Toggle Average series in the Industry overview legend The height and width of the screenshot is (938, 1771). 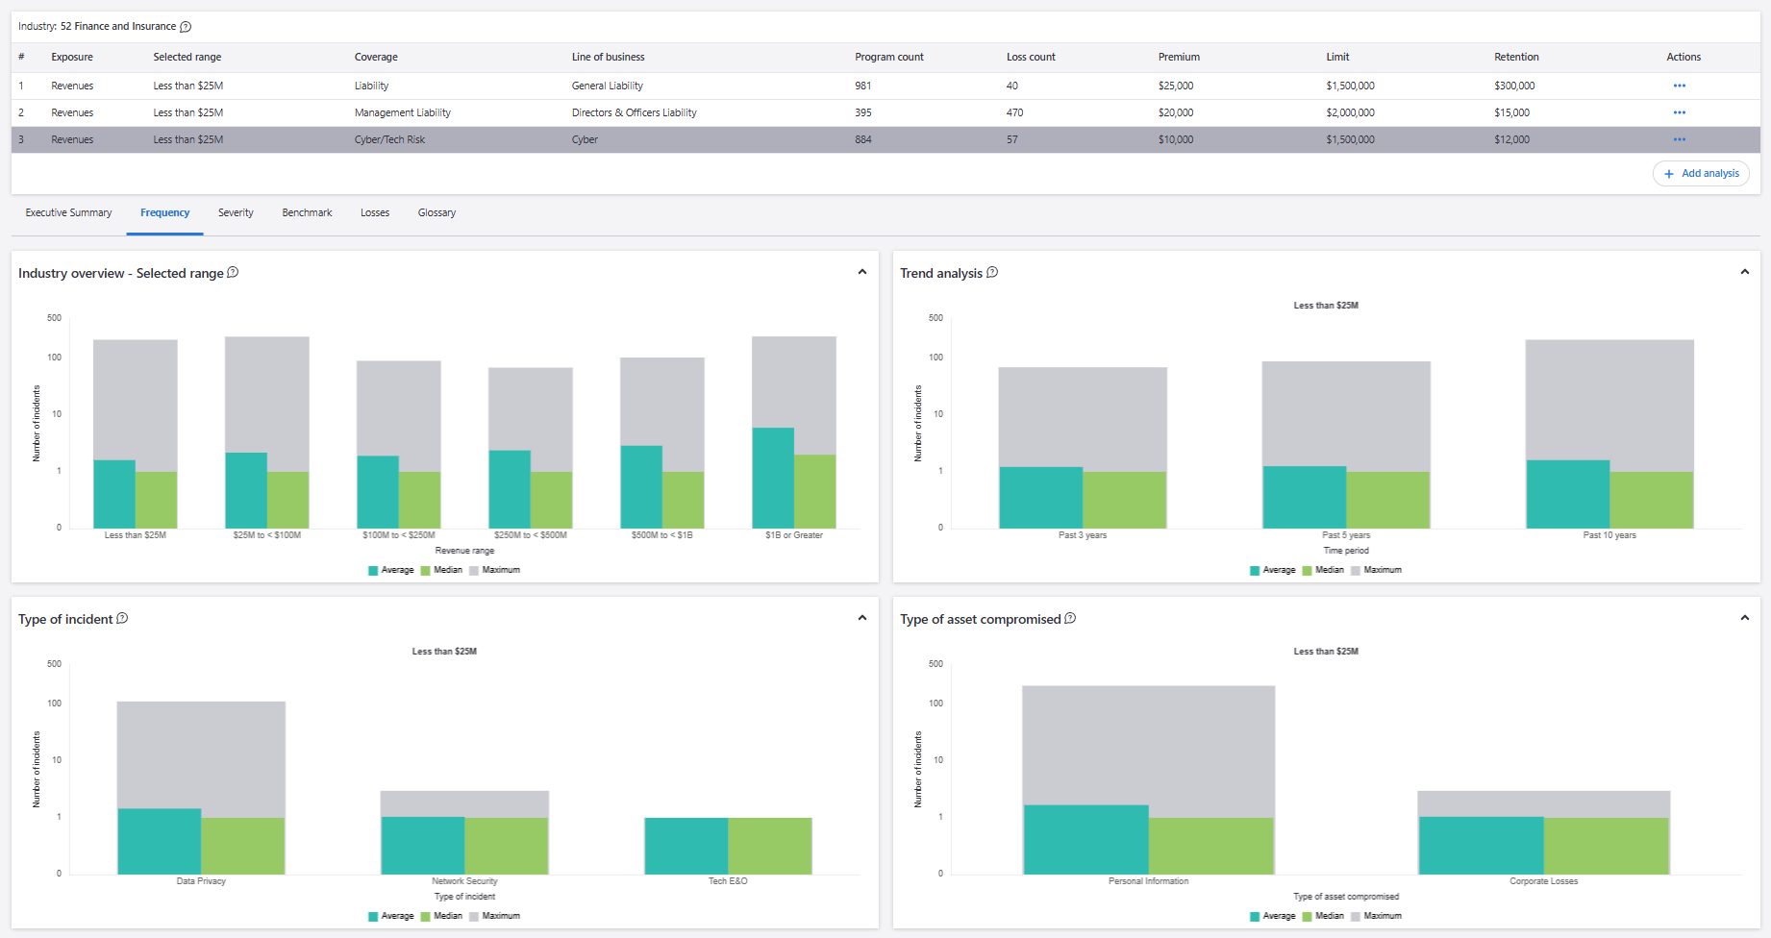(x=390, y=570)
